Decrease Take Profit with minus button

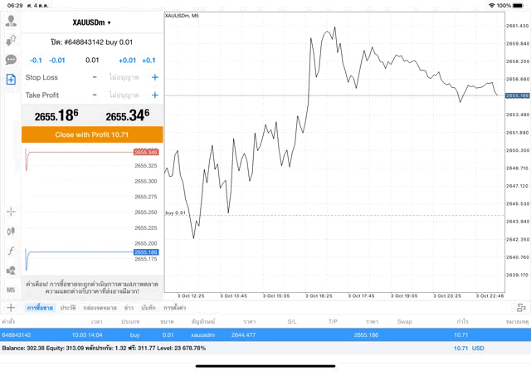pos(94,95)
